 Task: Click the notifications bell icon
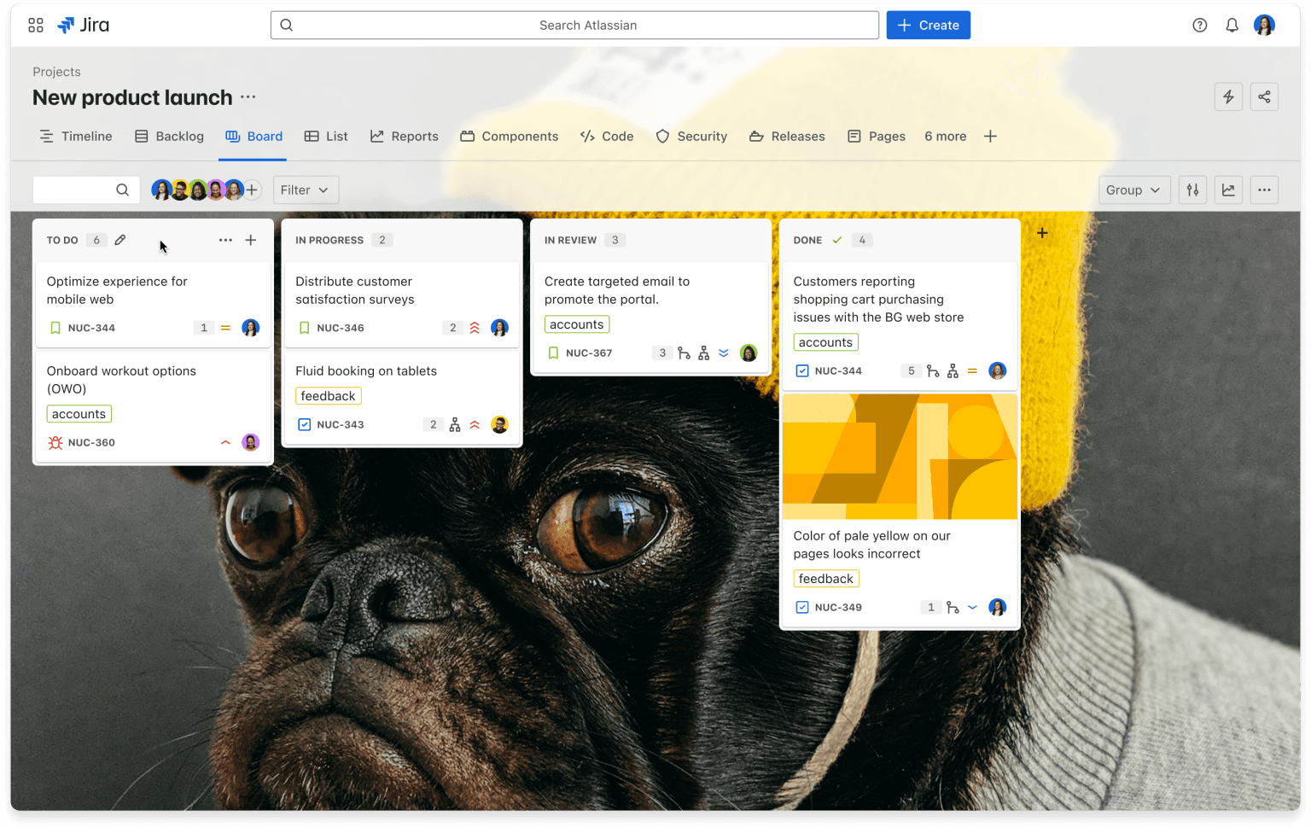click(1232, 25)
